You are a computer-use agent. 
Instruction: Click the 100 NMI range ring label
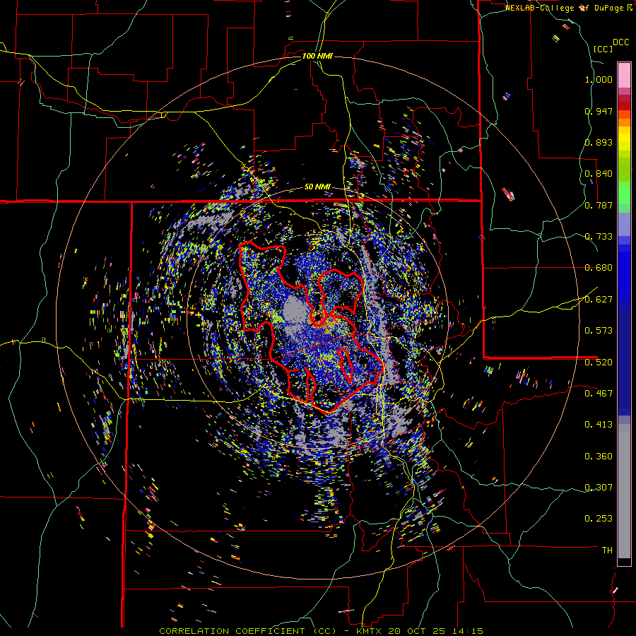317,56
